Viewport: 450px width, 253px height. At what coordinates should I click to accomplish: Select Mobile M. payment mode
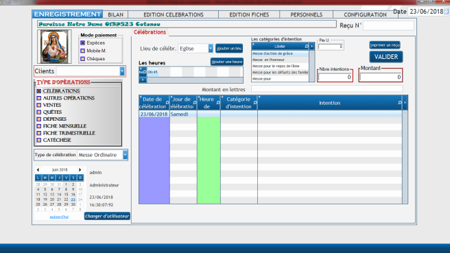(82, 51)
